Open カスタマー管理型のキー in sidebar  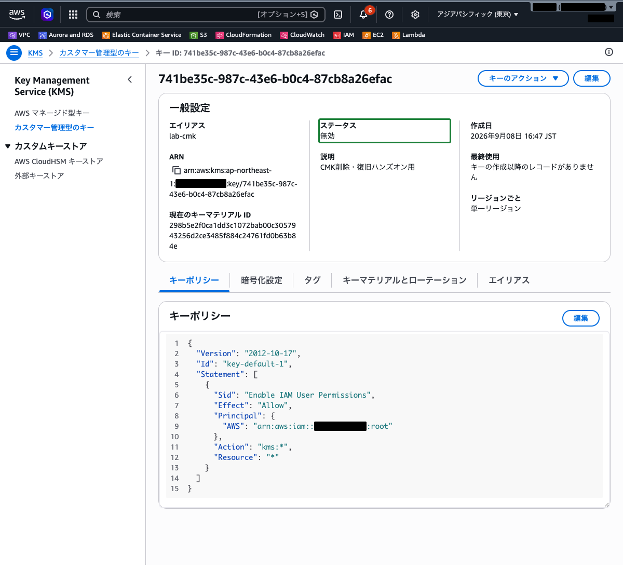tap(55, 127)
